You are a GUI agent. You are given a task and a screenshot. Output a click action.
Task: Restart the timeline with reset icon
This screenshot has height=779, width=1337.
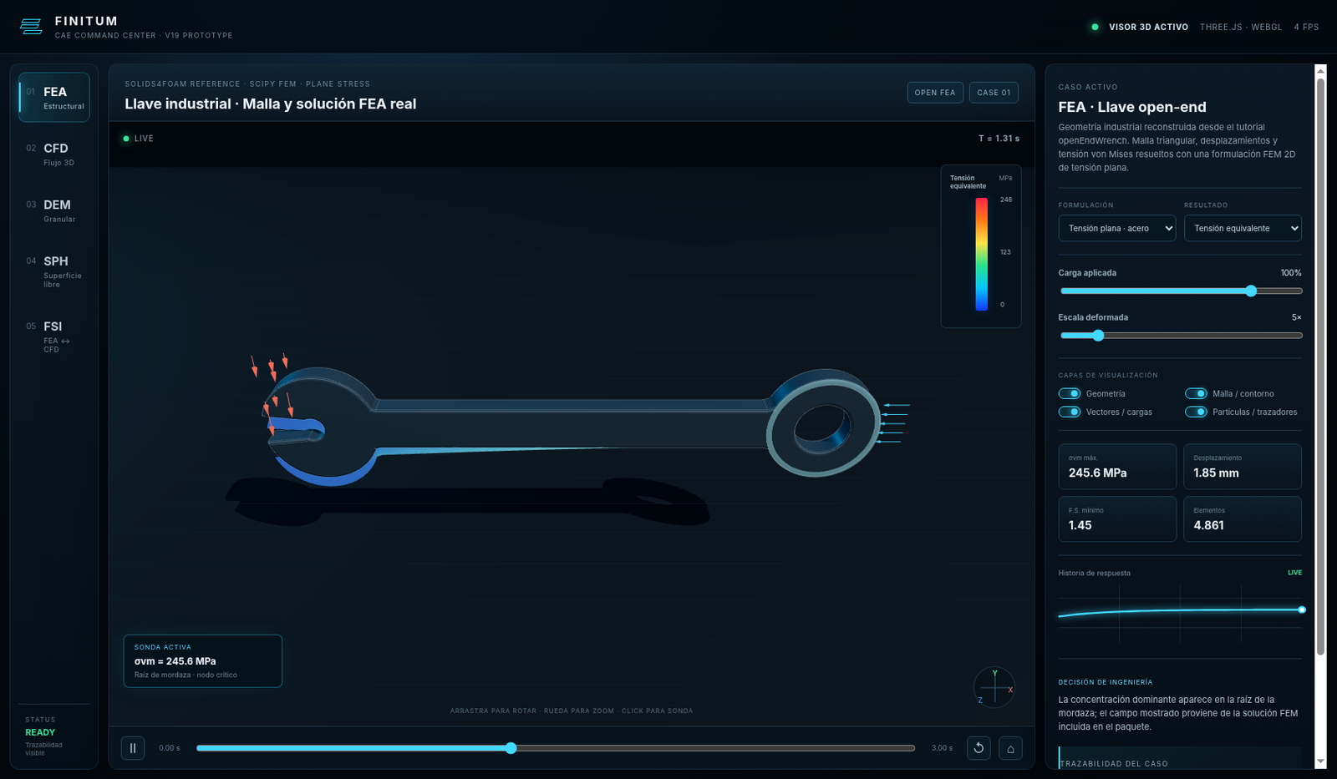click(x=979, y=748)
